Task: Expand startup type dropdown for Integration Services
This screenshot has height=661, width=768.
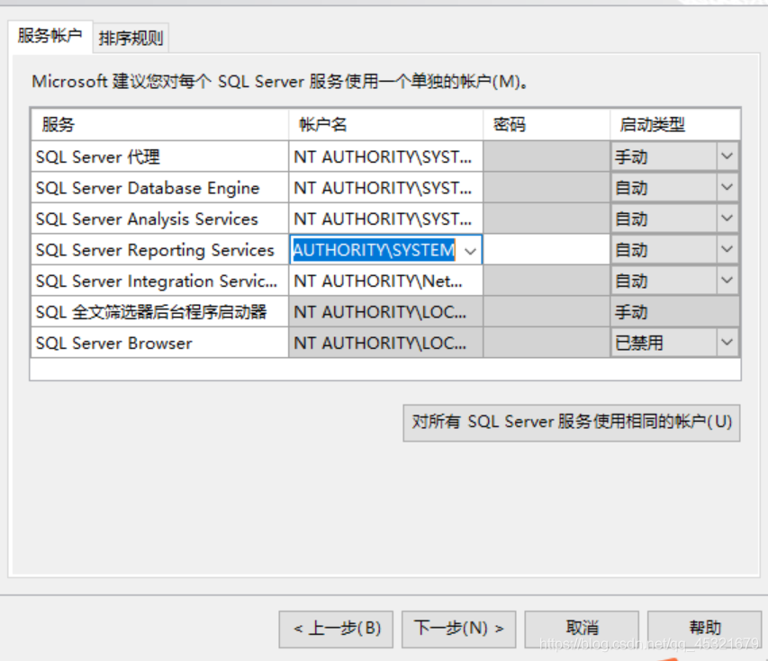Action: point(727,281)
